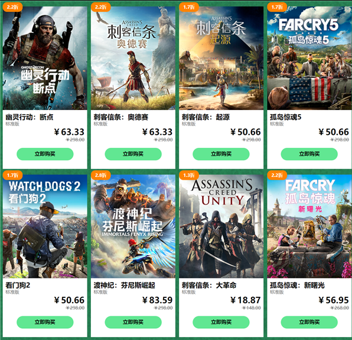Open the Far Cry 5 cover image
This screenshot has width=352, height=340.
coord(309,58)
